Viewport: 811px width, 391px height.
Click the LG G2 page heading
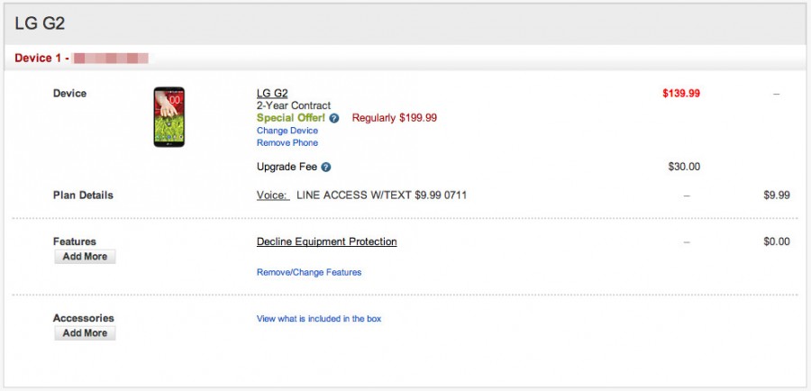click(x=40, y=23)
